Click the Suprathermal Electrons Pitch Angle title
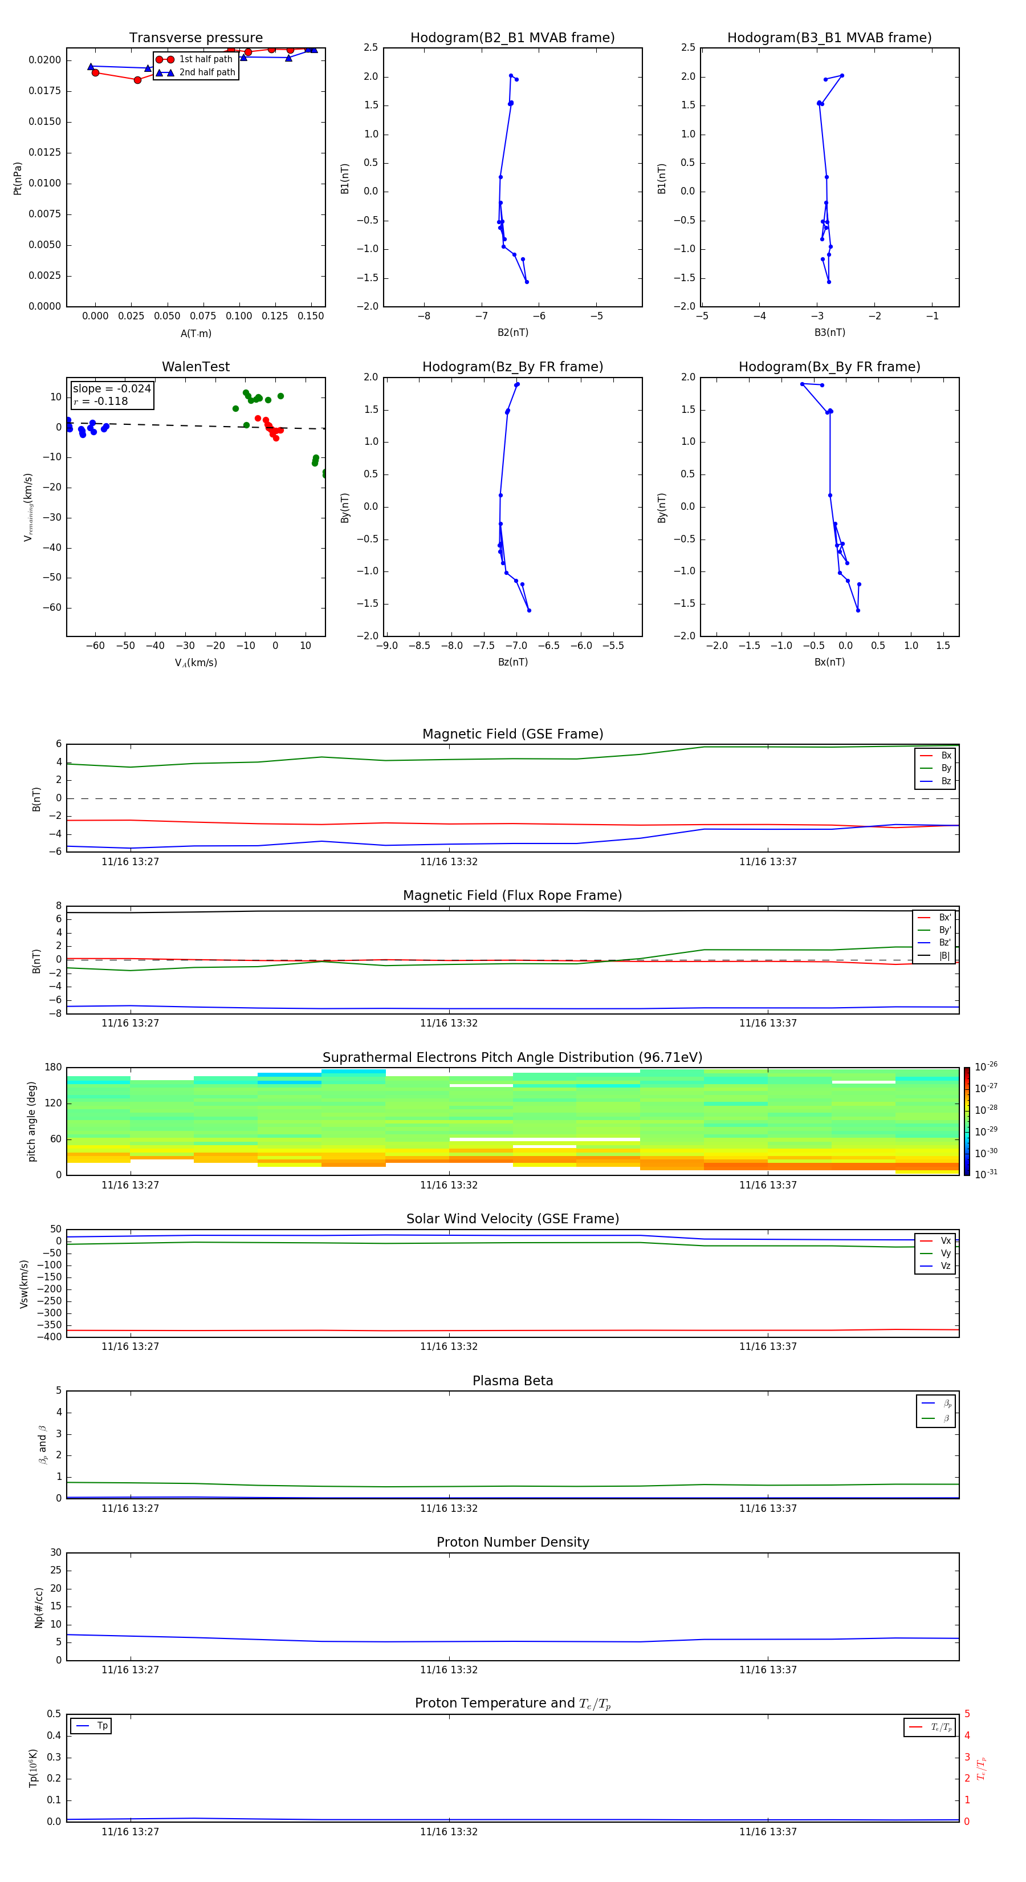Viewport: 1026px width, 1882px height. [512, 1058]
